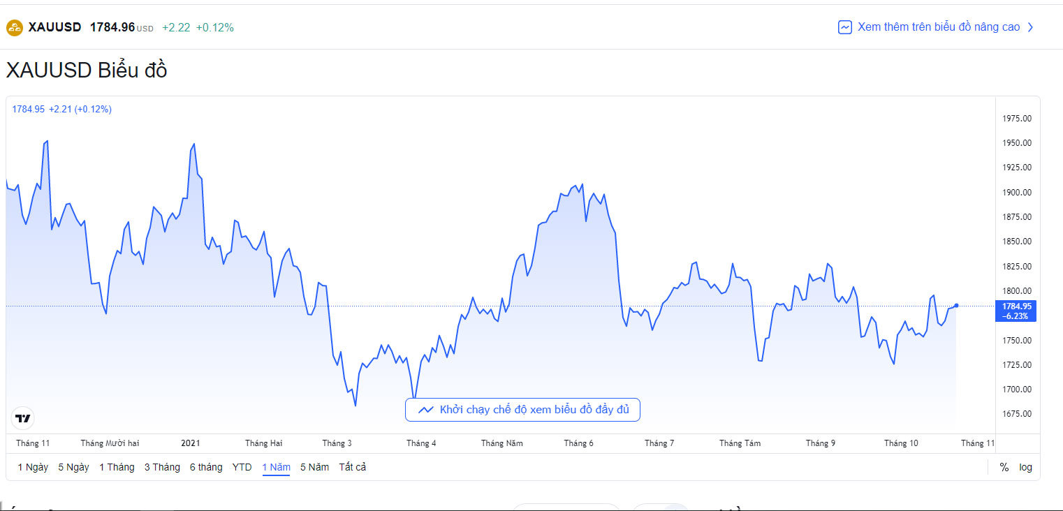Screen dimensions: 1063x511
Task: Click the advanced chart icon at top right
Action: 845,27
